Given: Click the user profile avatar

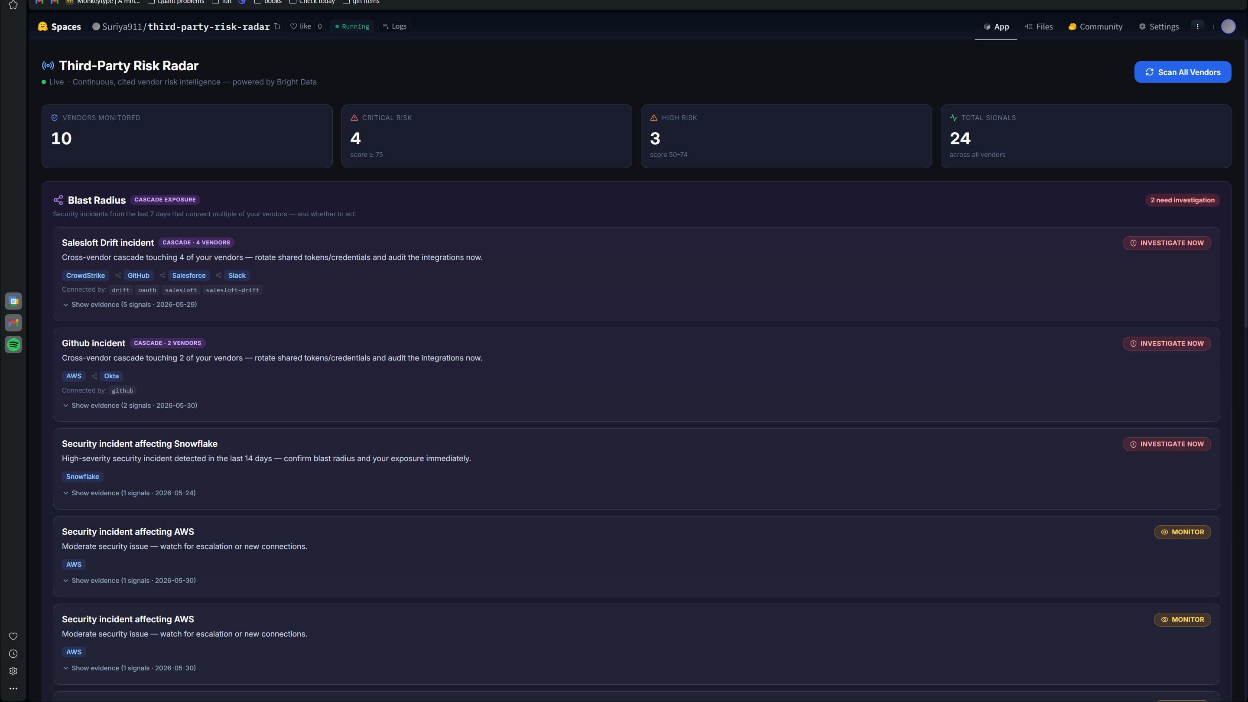Looking at the screenshot, I should pyautogui.click(x=1228, y=26).
